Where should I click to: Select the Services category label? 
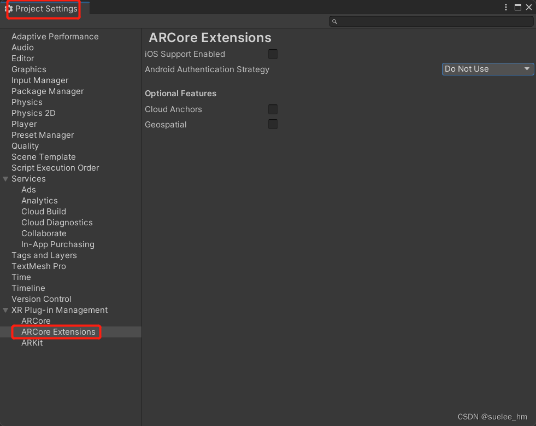tap(29, 179)
